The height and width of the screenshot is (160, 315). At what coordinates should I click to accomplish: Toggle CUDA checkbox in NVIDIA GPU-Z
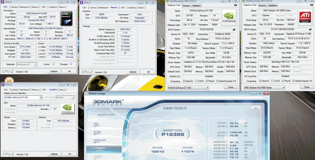point(196,81)
